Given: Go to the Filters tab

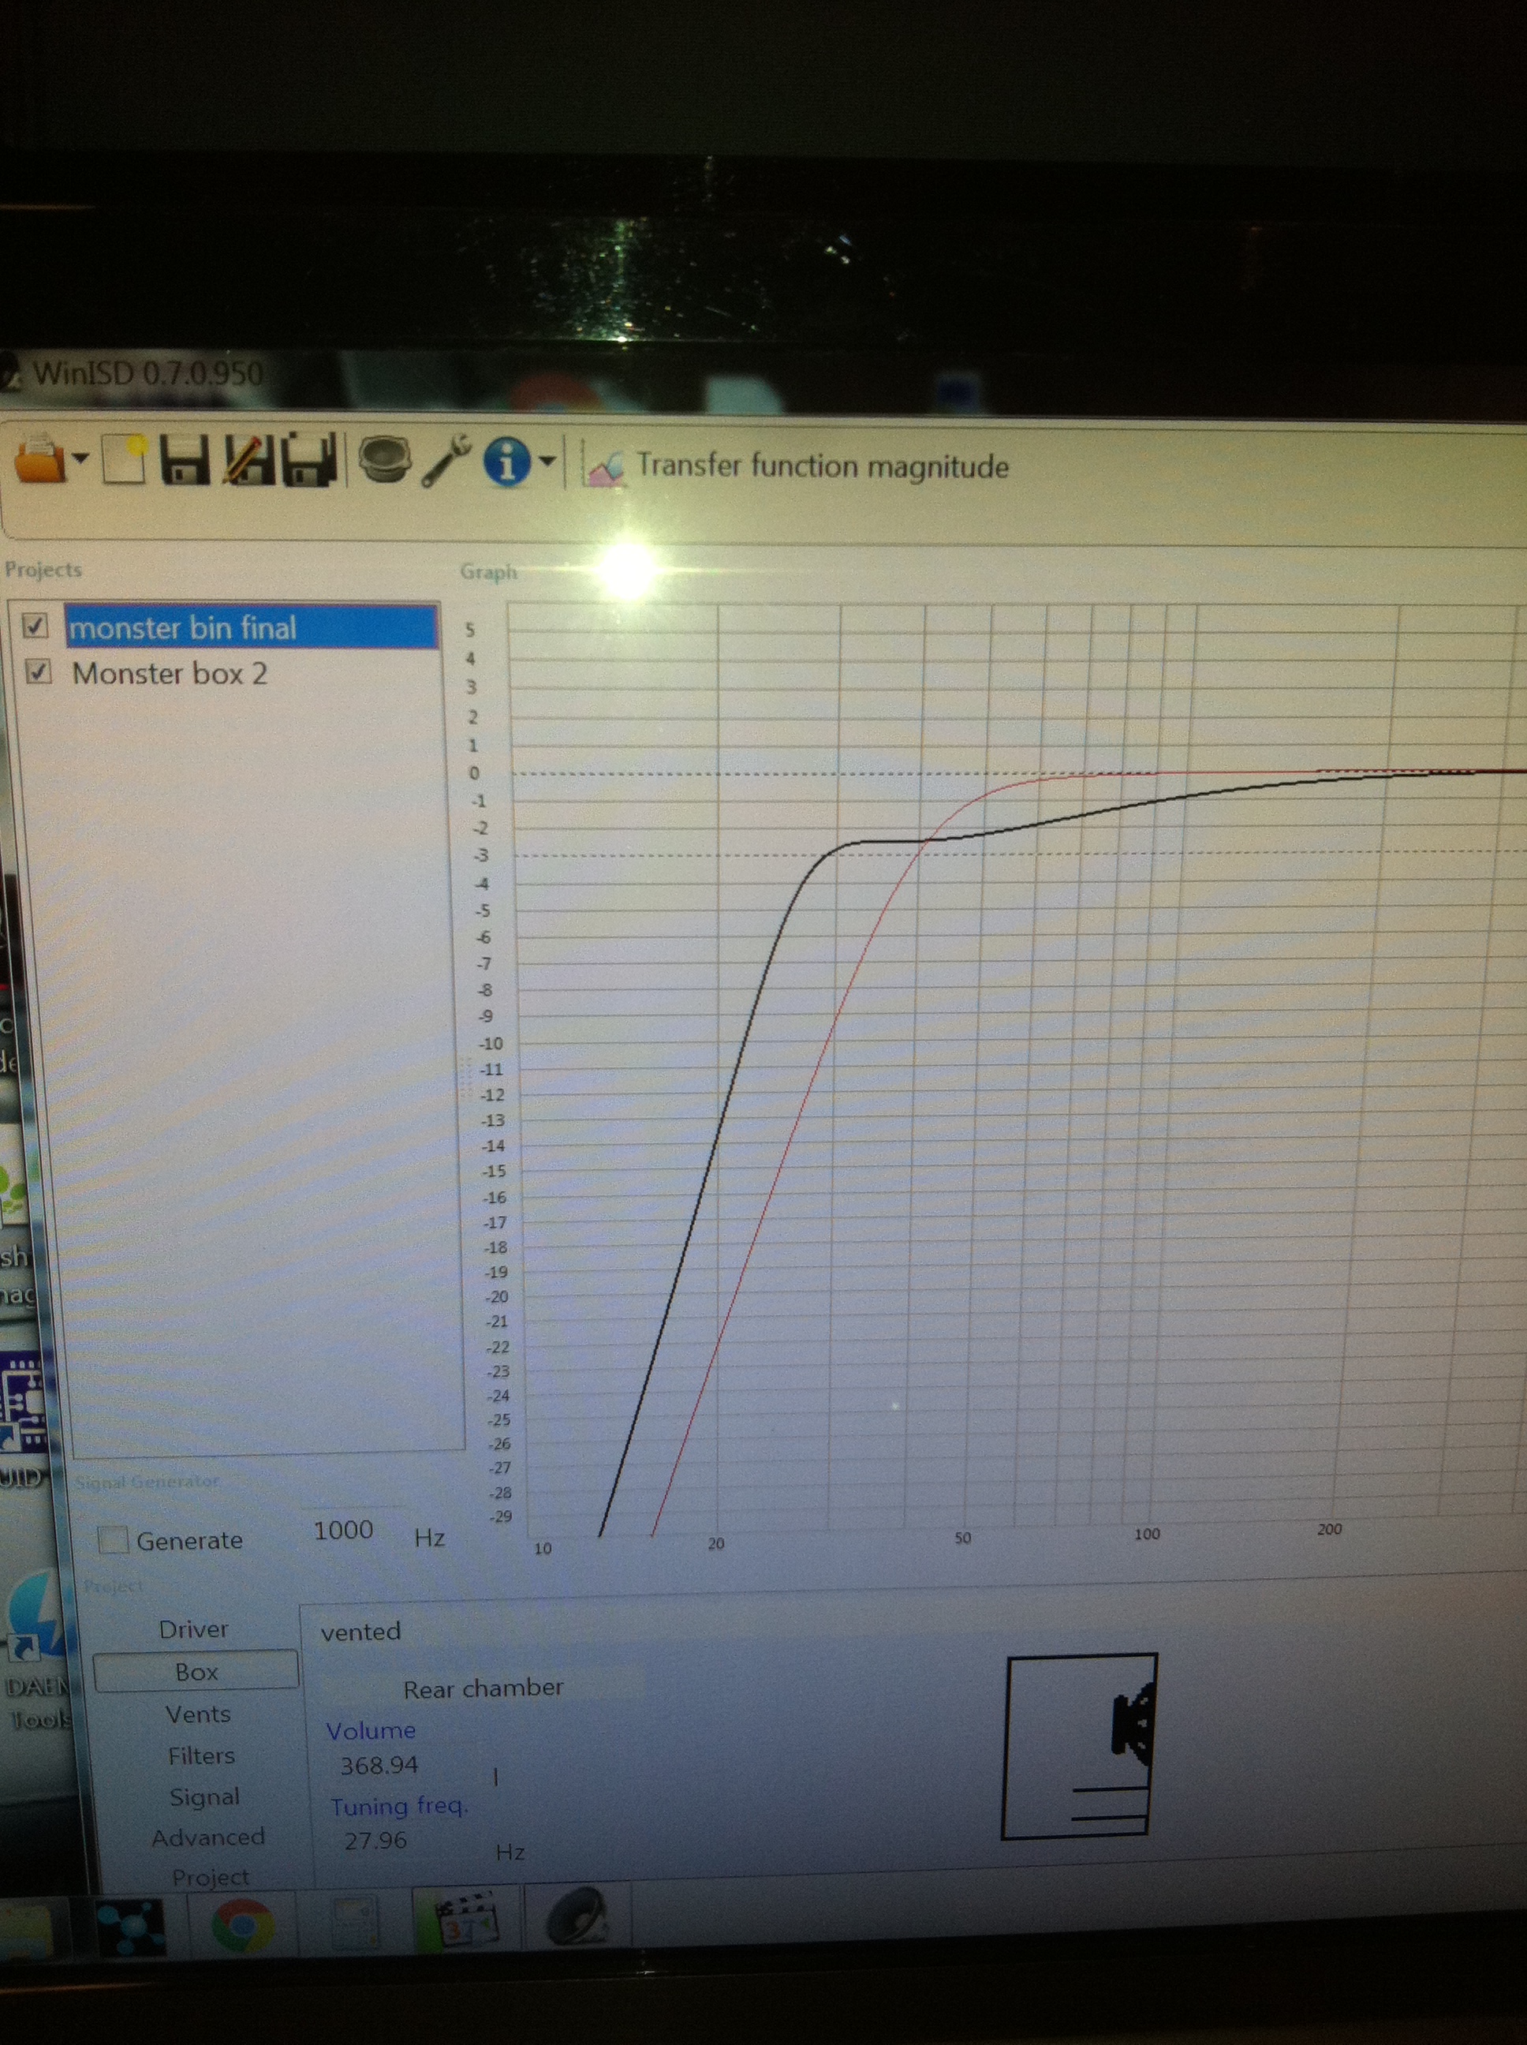Looking at the screenshot, I should (x=201, y=1755).
